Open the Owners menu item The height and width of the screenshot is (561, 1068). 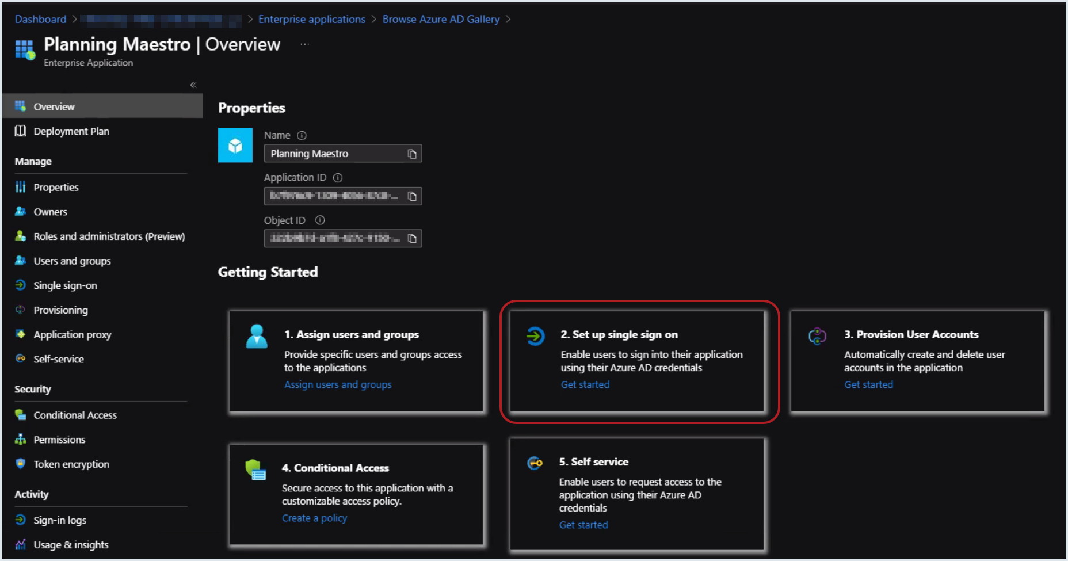coord(50,212)
